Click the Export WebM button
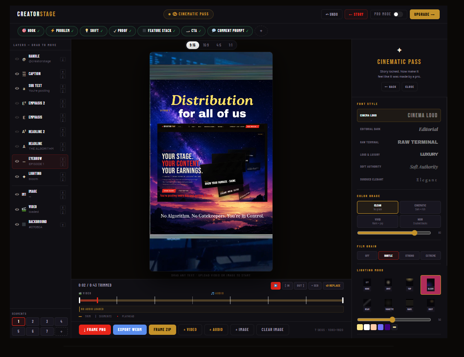The image size is (464, 357). pyautogui.click(x=130, y=330)
